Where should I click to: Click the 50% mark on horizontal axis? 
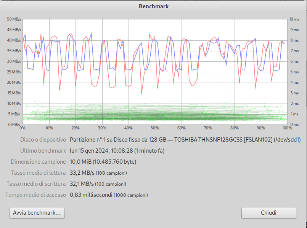154,128
